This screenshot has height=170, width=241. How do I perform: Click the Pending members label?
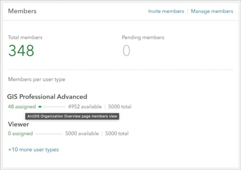click(143, 37)
